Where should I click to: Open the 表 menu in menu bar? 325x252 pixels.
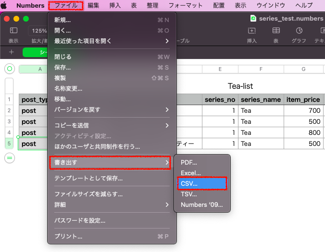[x=134, y=5]
